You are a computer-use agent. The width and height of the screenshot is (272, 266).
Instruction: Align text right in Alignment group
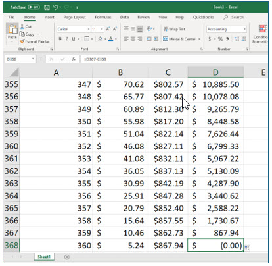click(x=140, y=39)
